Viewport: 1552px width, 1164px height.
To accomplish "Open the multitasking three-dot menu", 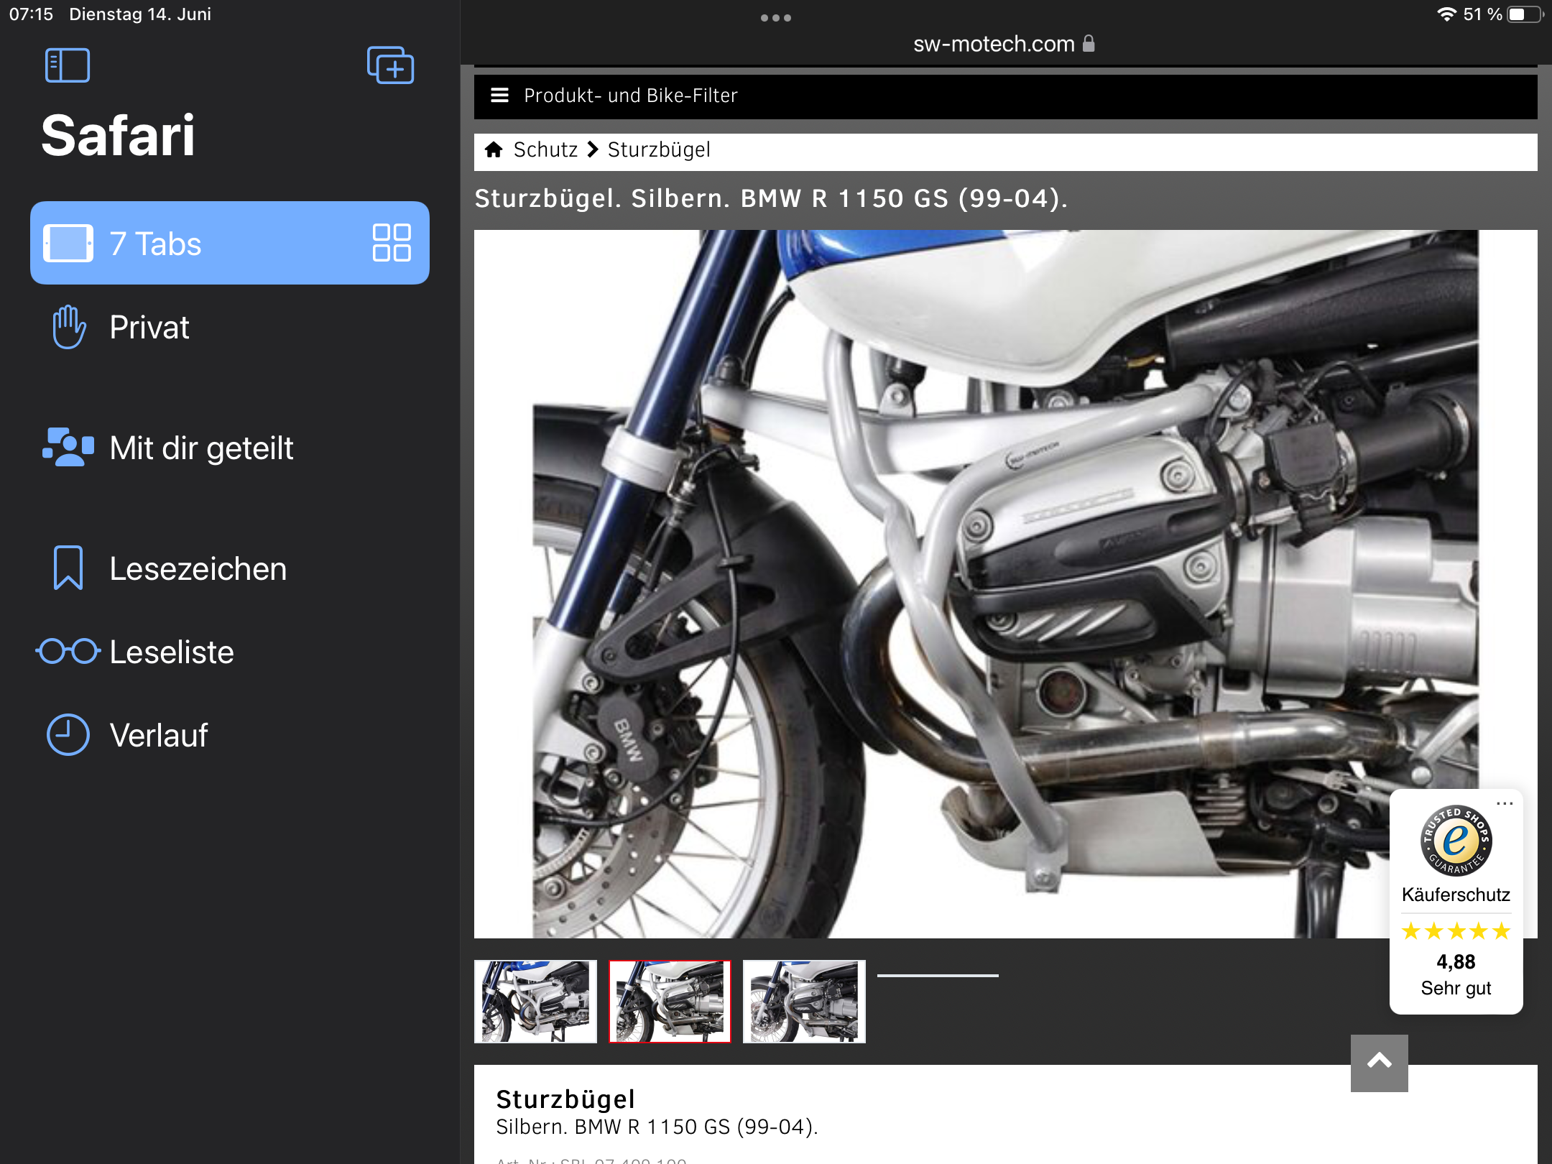I will pyautogui.click(x=776, y=18).
